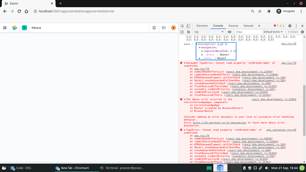Click the shield icon in system tray
The image size is (306, 172).
[x=250, y=168]
